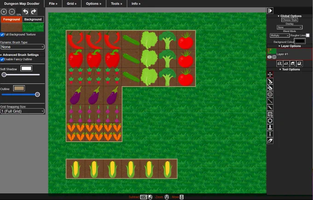The image size is (313, 200).
Task: Click the zoom in plus icon
Action: tap(4, 12)
